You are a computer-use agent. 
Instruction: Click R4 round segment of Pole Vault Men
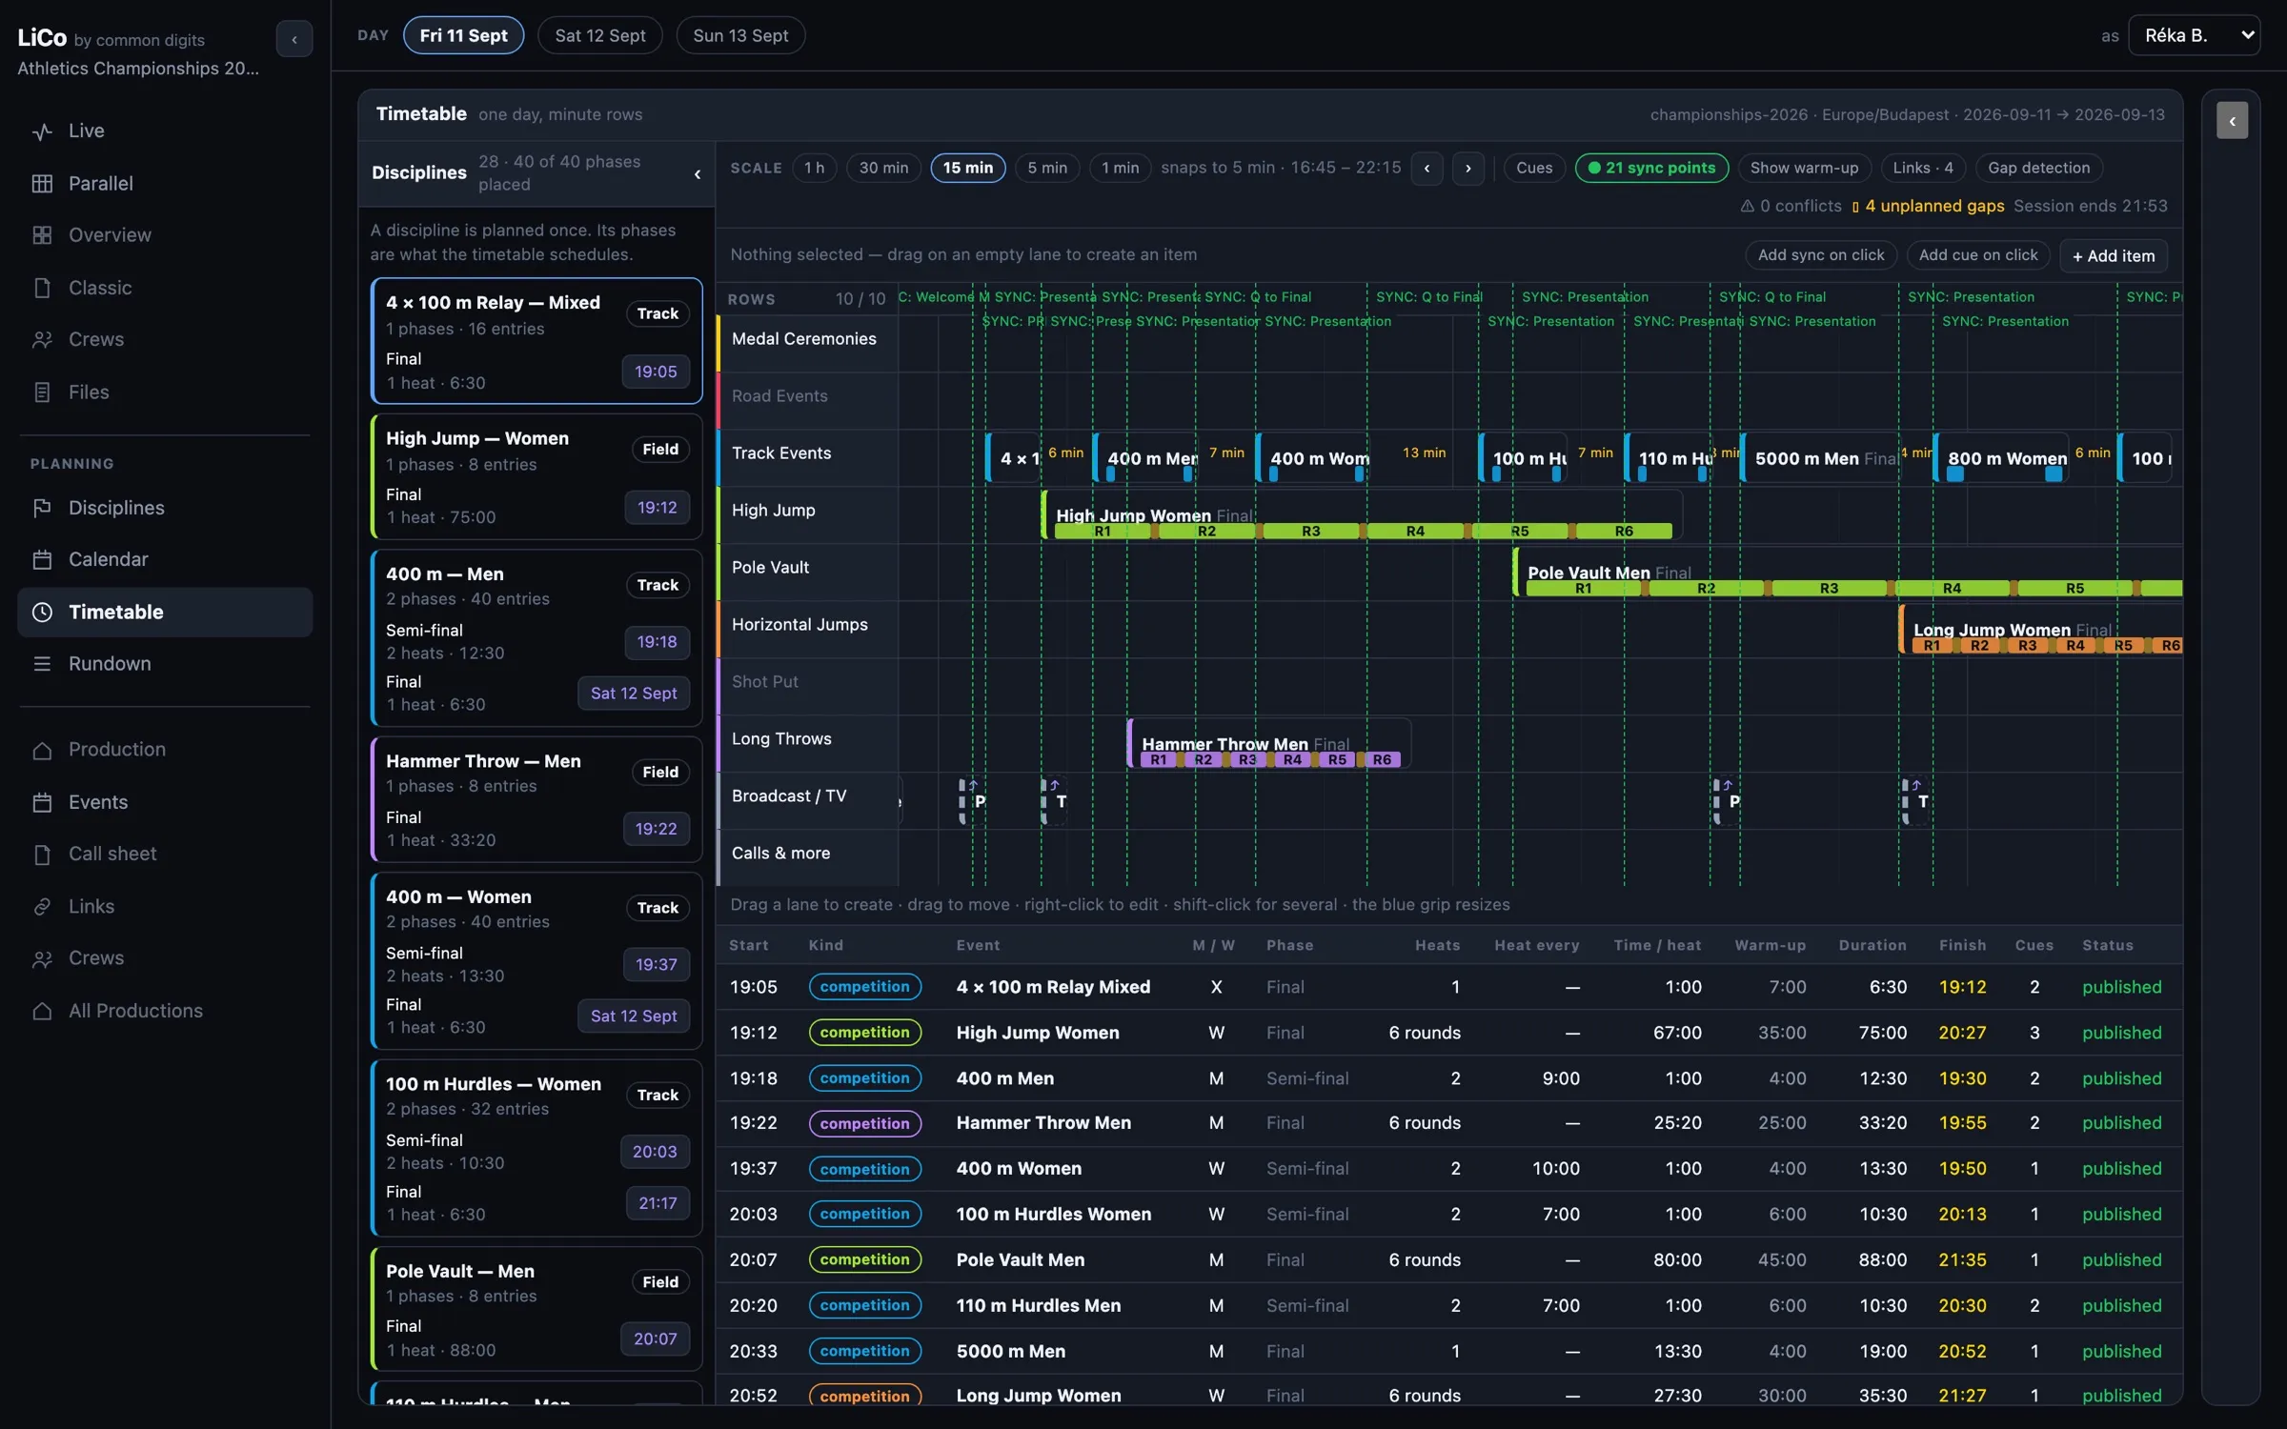tap(1952, 589)
